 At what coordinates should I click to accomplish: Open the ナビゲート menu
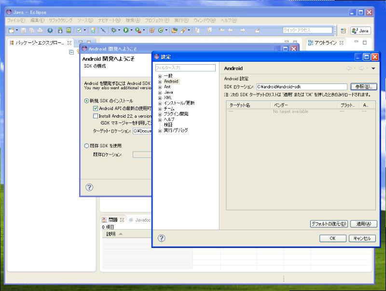click(x=110, y=20)
